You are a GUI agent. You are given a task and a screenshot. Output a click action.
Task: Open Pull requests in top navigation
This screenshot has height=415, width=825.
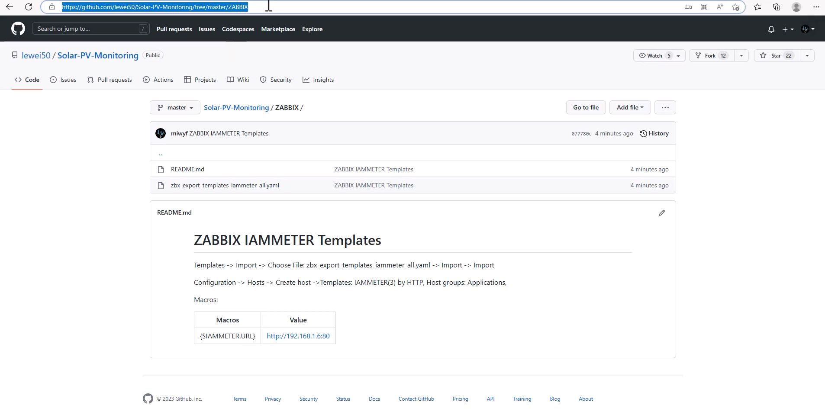pyautogui.click(x=174, y=29)
